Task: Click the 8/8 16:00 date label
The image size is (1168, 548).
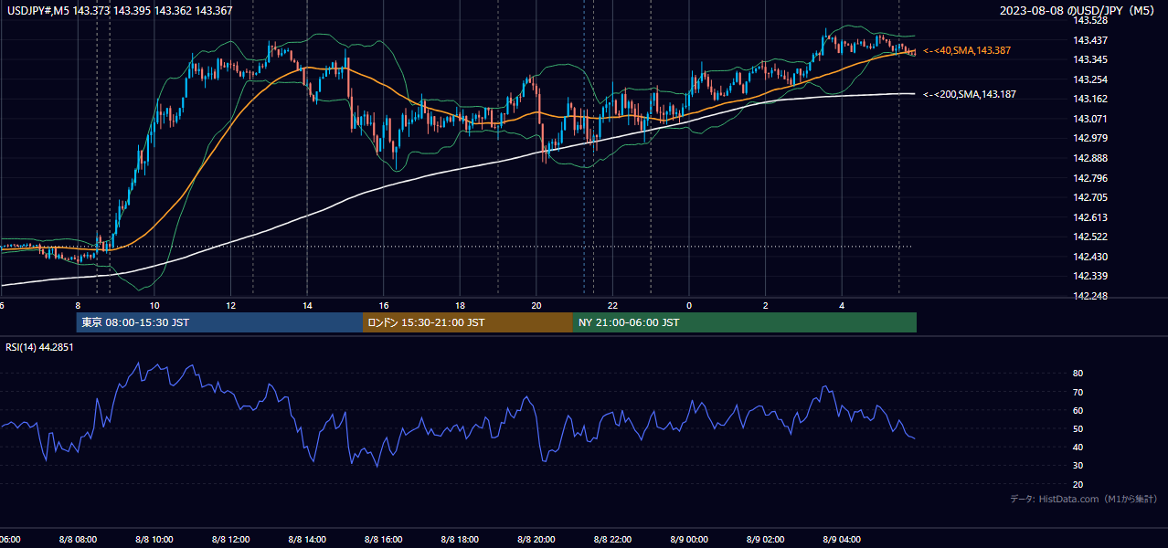Action: click(383, 539)
